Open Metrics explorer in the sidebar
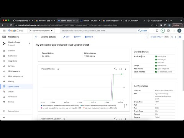This screenshot has width=184, height=138. [x=14, y=71]
